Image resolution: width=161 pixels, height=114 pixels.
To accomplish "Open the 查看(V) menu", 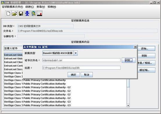I will pos(41,7).
